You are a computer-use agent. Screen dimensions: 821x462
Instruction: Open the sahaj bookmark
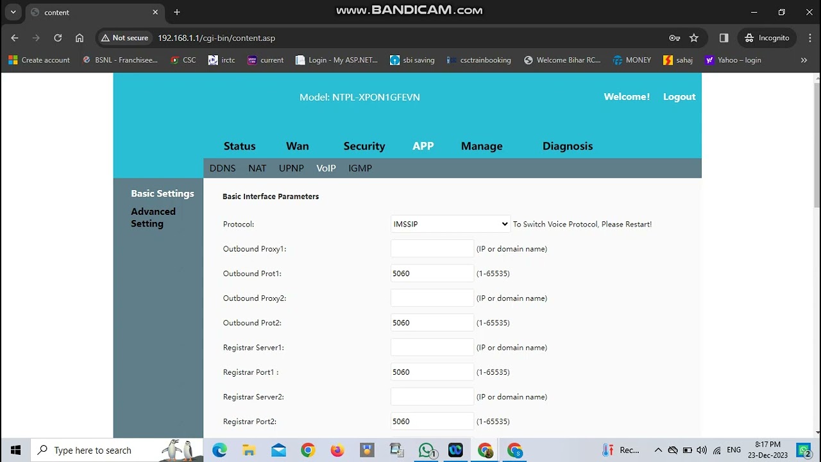[x=678, y=60]
